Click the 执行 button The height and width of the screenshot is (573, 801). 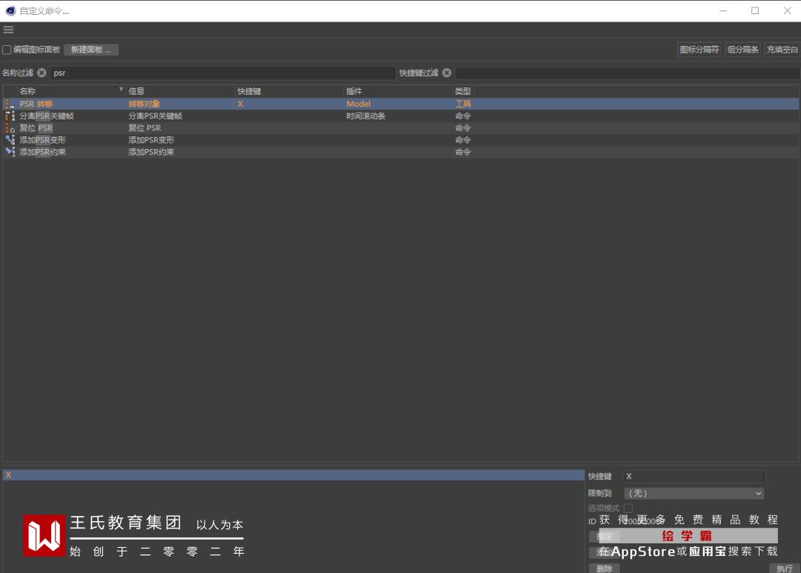(x=784, y=569)
